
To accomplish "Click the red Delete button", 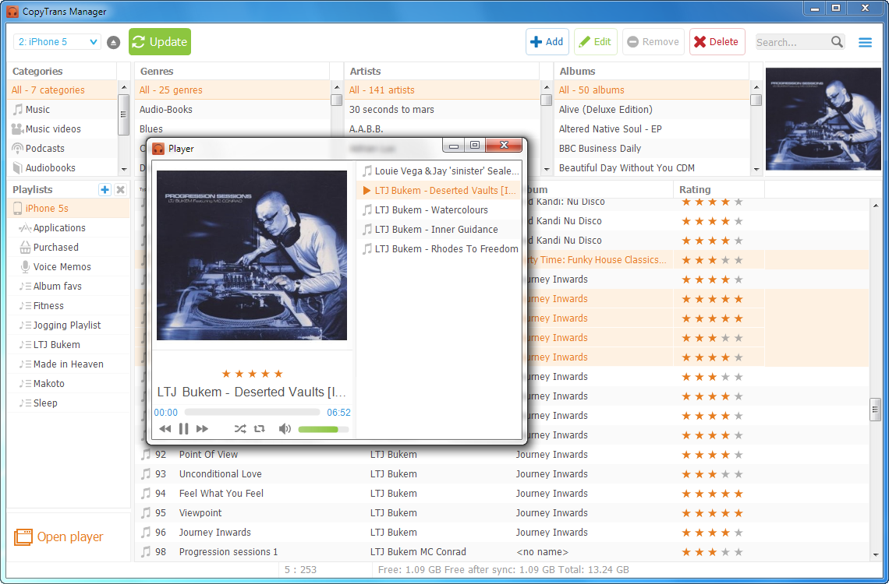I will 717,42.
